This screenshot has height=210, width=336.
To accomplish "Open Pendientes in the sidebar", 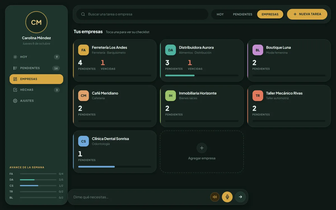I will pos(36,68).
